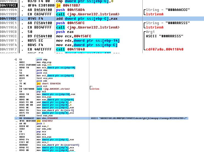Screen dimensions: 204x152
Task: Click the > jump target marker beside 8B45 08
Action: pyautogui.click(x=16, y=99)
